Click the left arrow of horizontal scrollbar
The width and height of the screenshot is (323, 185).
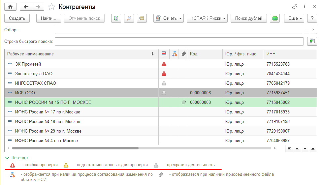tap(8, 148)
